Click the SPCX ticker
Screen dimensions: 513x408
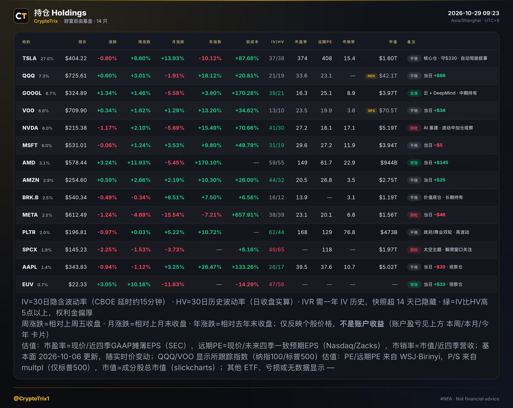[x=30, y=250]
